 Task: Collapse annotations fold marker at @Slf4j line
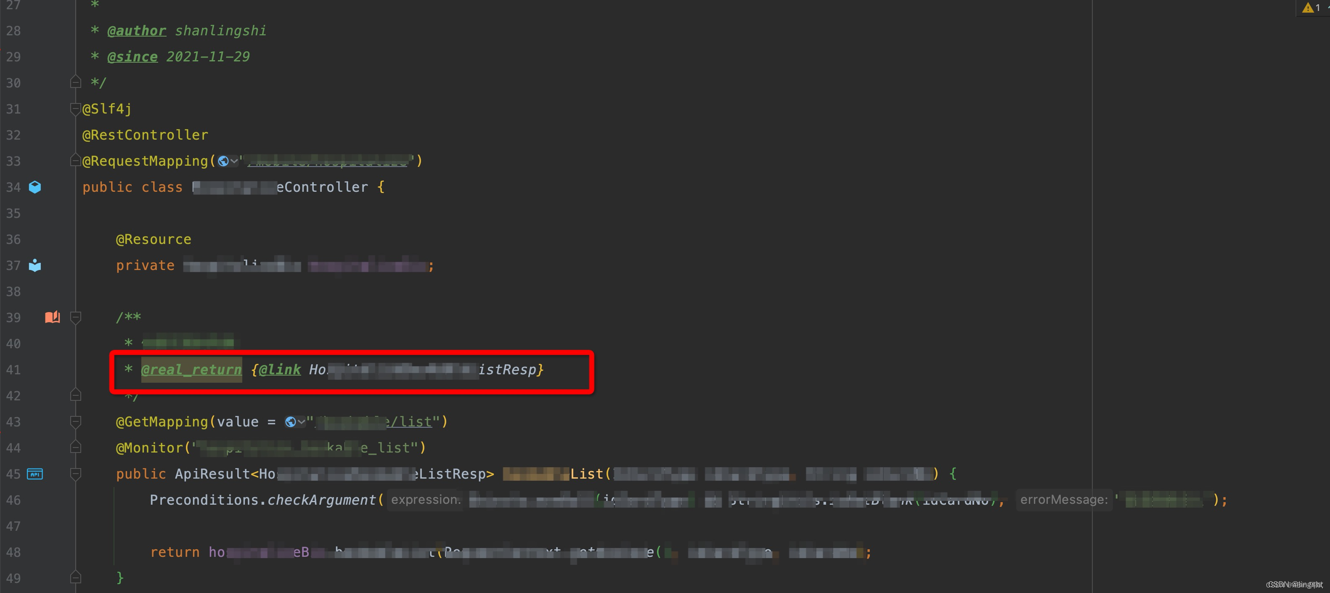(75, 109)
